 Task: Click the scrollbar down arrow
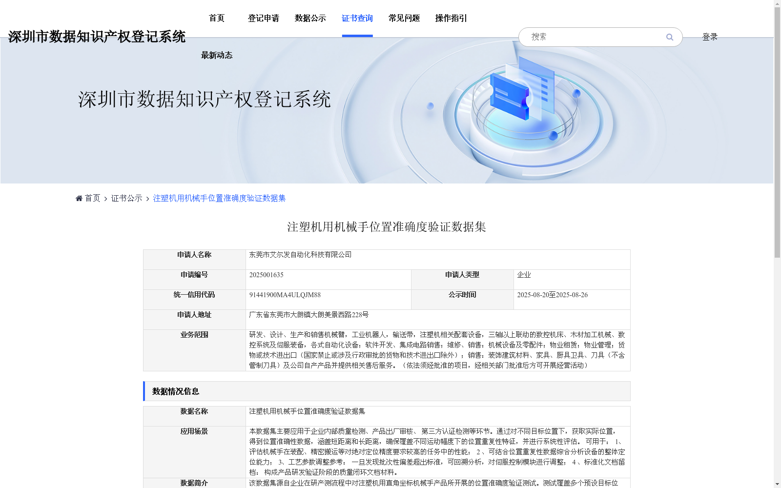click(x=777, y=484)
